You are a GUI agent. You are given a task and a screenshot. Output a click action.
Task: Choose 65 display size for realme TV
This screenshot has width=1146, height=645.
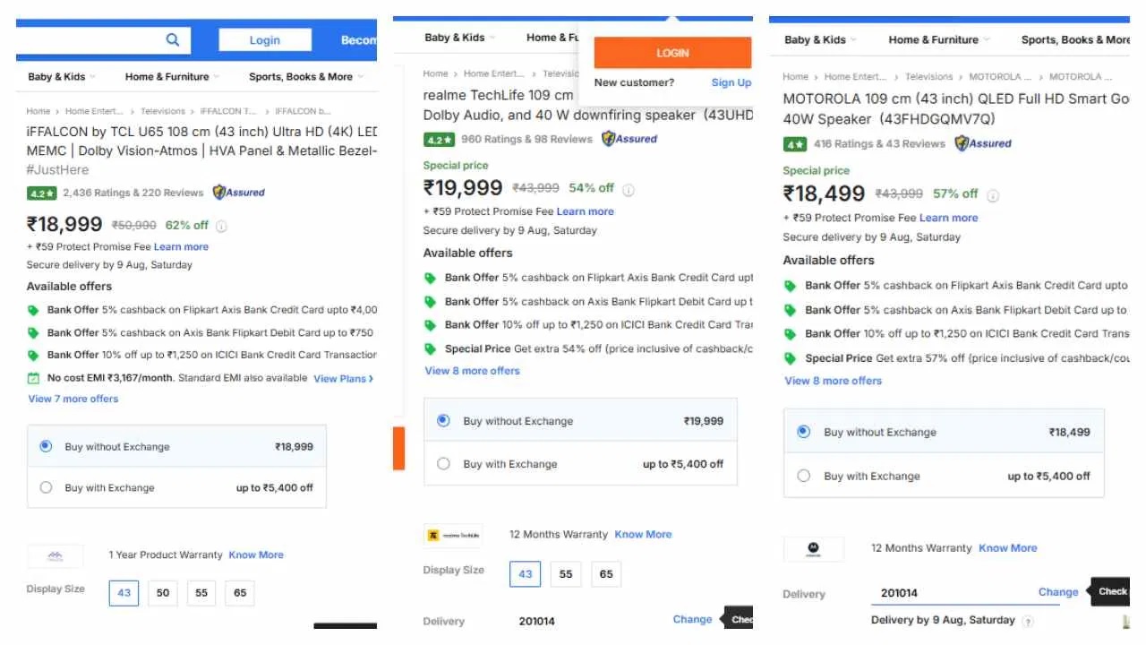[606, 573]
